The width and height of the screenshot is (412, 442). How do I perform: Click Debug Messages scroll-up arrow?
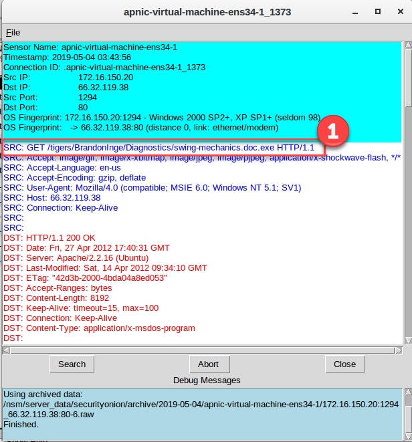click(409, 392)
